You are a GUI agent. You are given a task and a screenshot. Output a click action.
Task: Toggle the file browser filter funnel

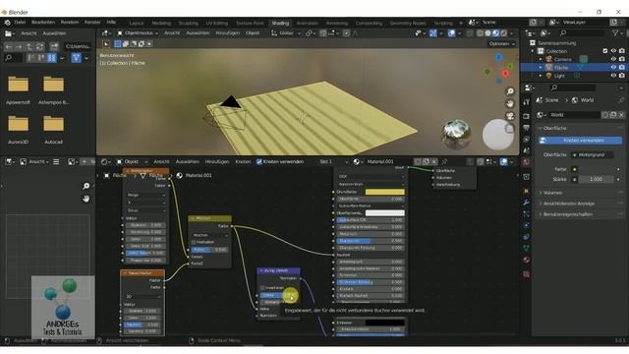tap(76, 59)
